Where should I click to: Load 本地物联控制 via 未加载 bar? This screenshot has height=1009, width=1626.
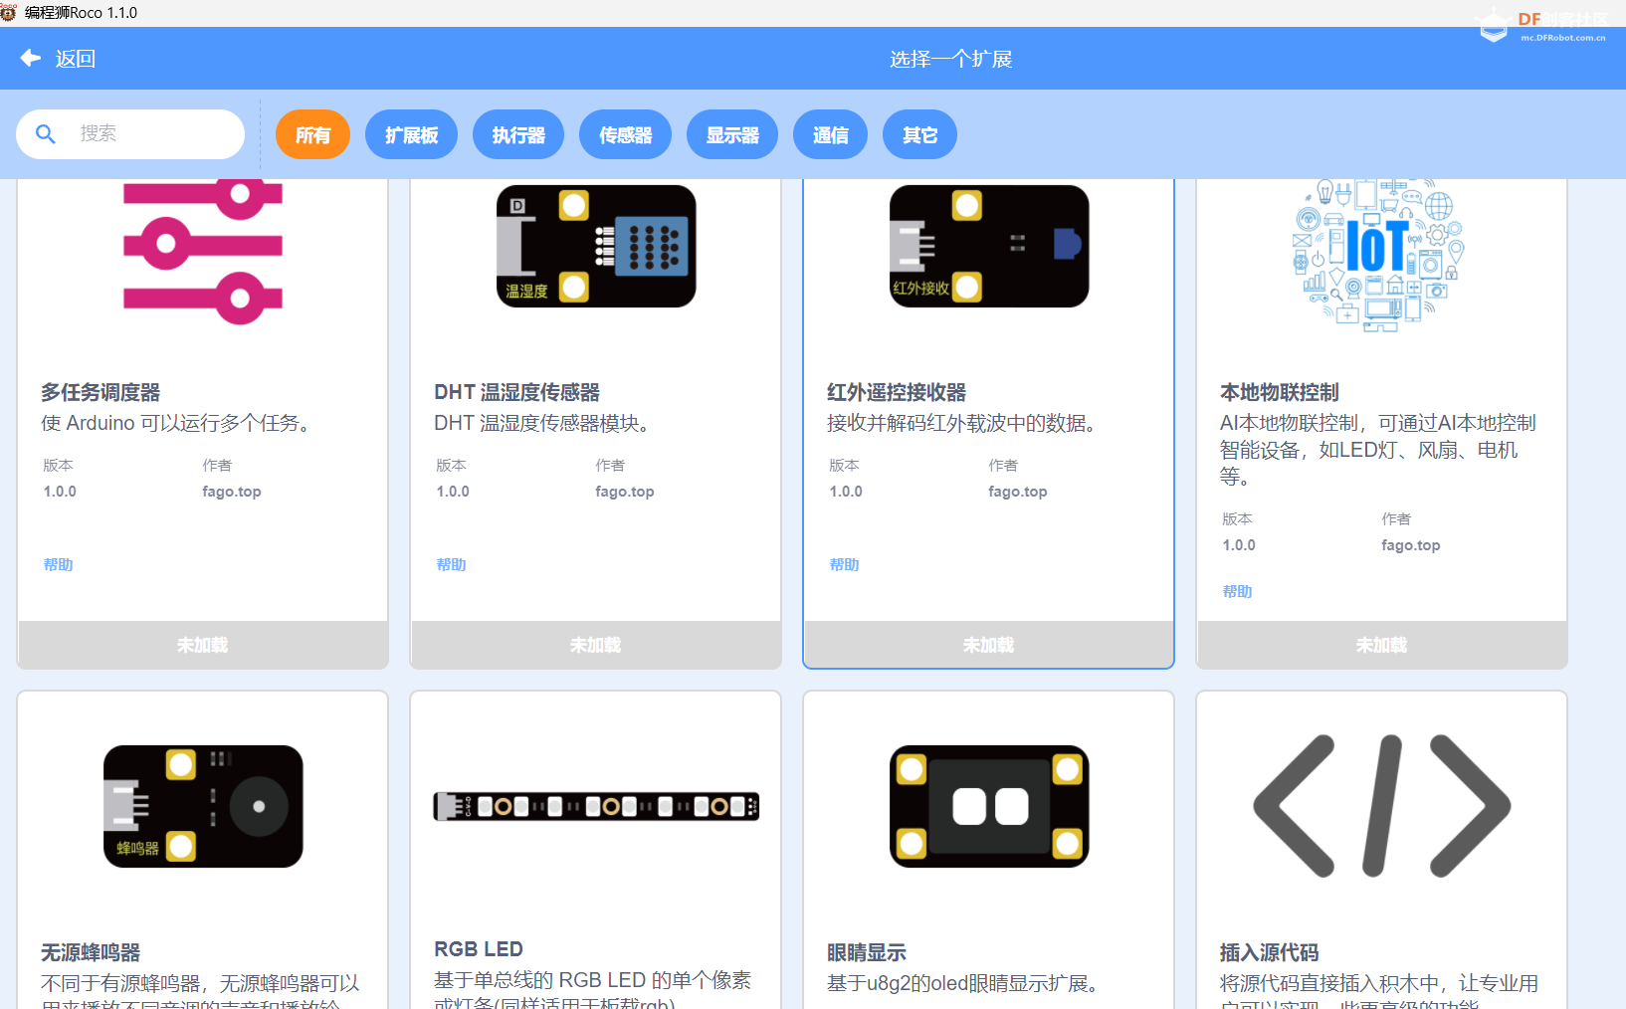(x=1382, y=645)
